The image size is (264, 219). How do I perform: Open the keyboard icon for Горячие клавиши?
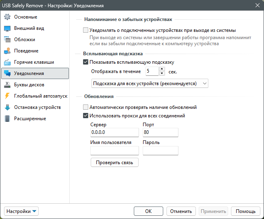7,62
